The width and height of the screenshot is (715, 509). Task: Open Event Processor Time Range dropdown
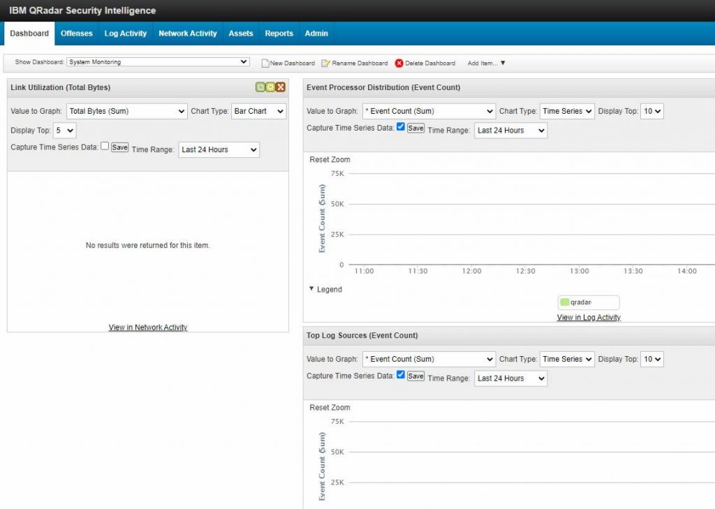click(510, 131)
